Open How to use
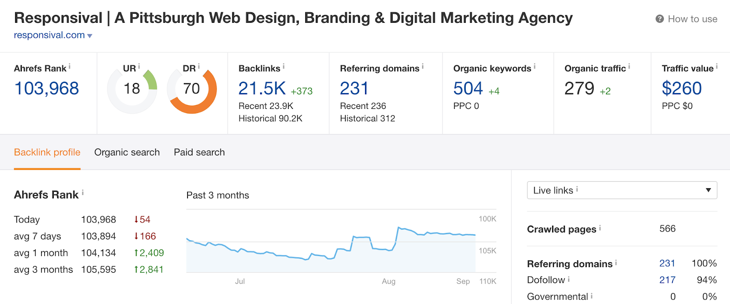Screen dimensions: 730x304 (x=692, y=19)
